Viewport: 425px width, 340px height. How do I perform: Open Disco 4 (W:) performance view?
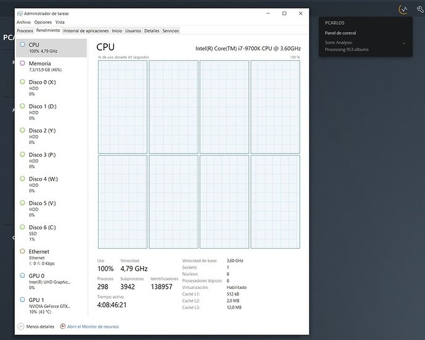click(51, 185)
